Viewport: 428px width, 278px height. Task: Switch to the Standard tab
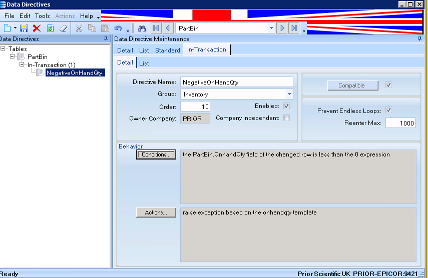click(x=168, y=50)
